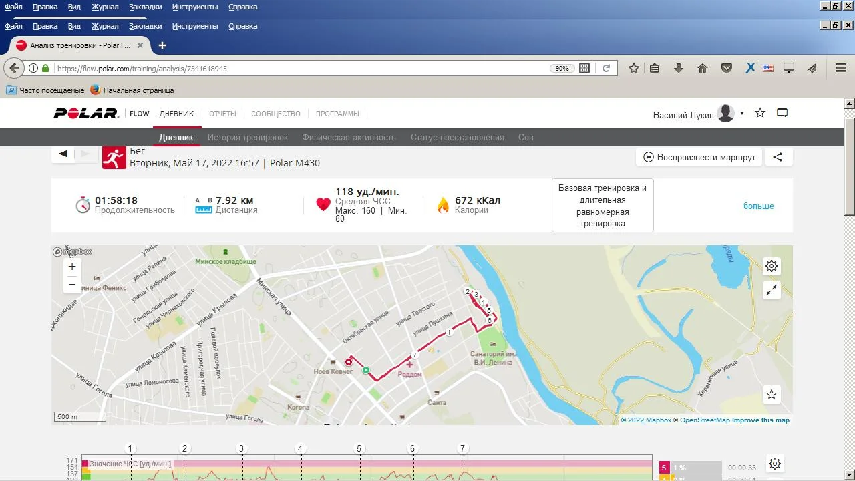Click the browser home icon

(702, 68)
